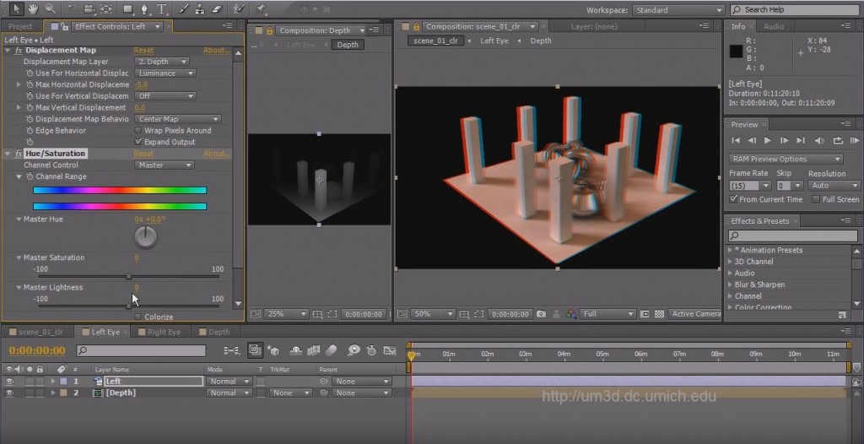The width and height of the screenshot is (864, 444).
Task: Click the Master Saturation slider handle
Action: click(x=128, y=276)
